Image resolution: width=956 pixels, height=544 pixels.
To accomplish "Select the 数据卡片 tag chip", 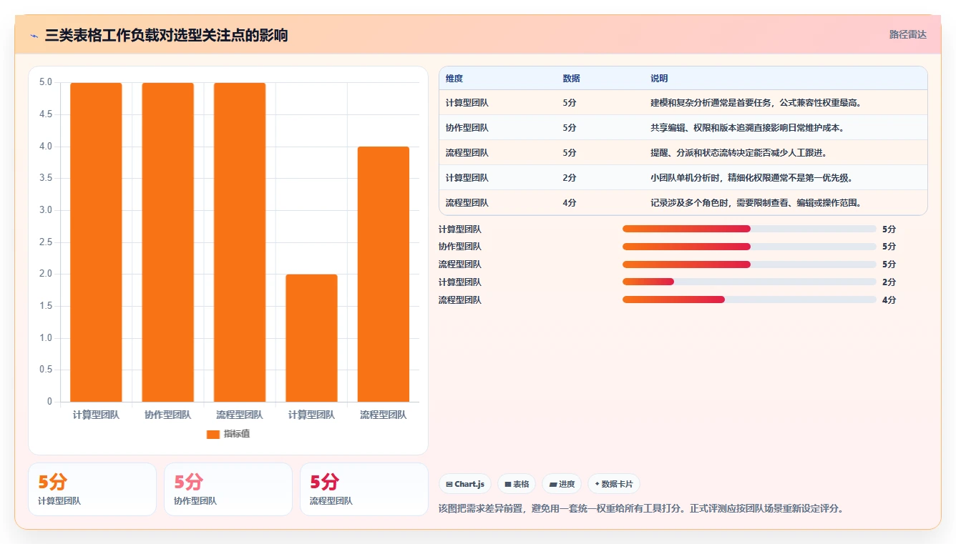I will 614,484.
